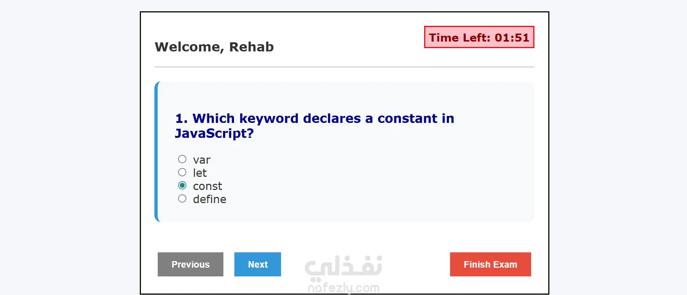The height and width of the screenshot is (295, 687).
Task: Choose the 'let' radio option circle
Action: point(182,172)
